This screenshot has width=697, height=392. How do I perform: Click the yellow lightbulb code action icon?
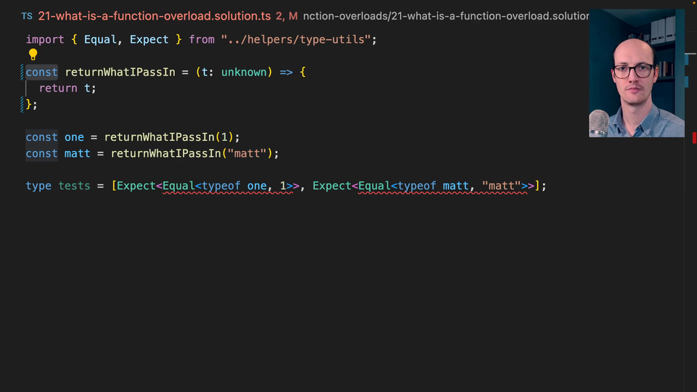point(33,54)
